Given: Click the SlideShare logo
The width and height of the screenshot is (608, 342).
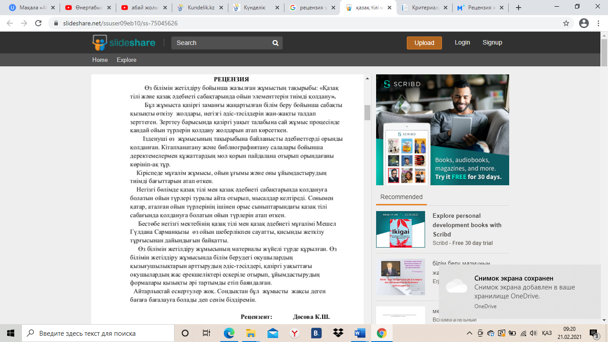Looking at the screenshot, I should pos(124,43).
